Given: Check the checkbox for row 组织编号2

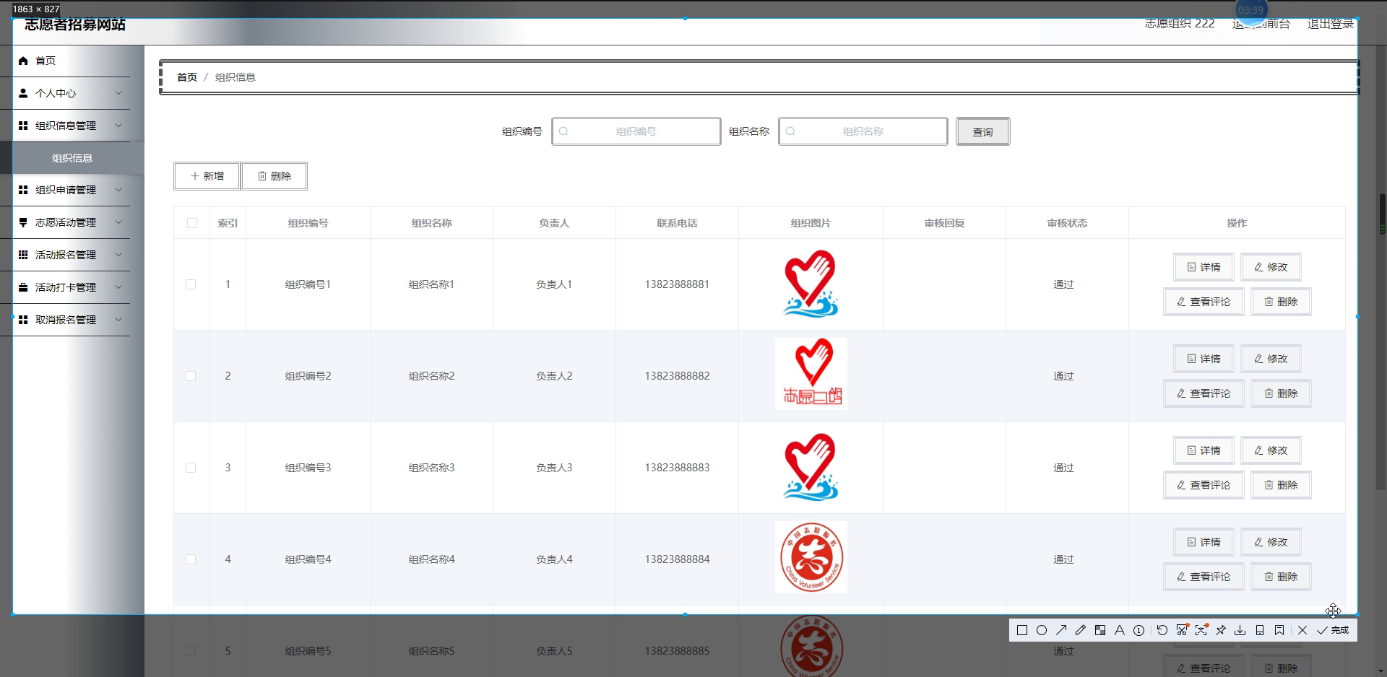Looking at the screenshot, I should 191,376.
